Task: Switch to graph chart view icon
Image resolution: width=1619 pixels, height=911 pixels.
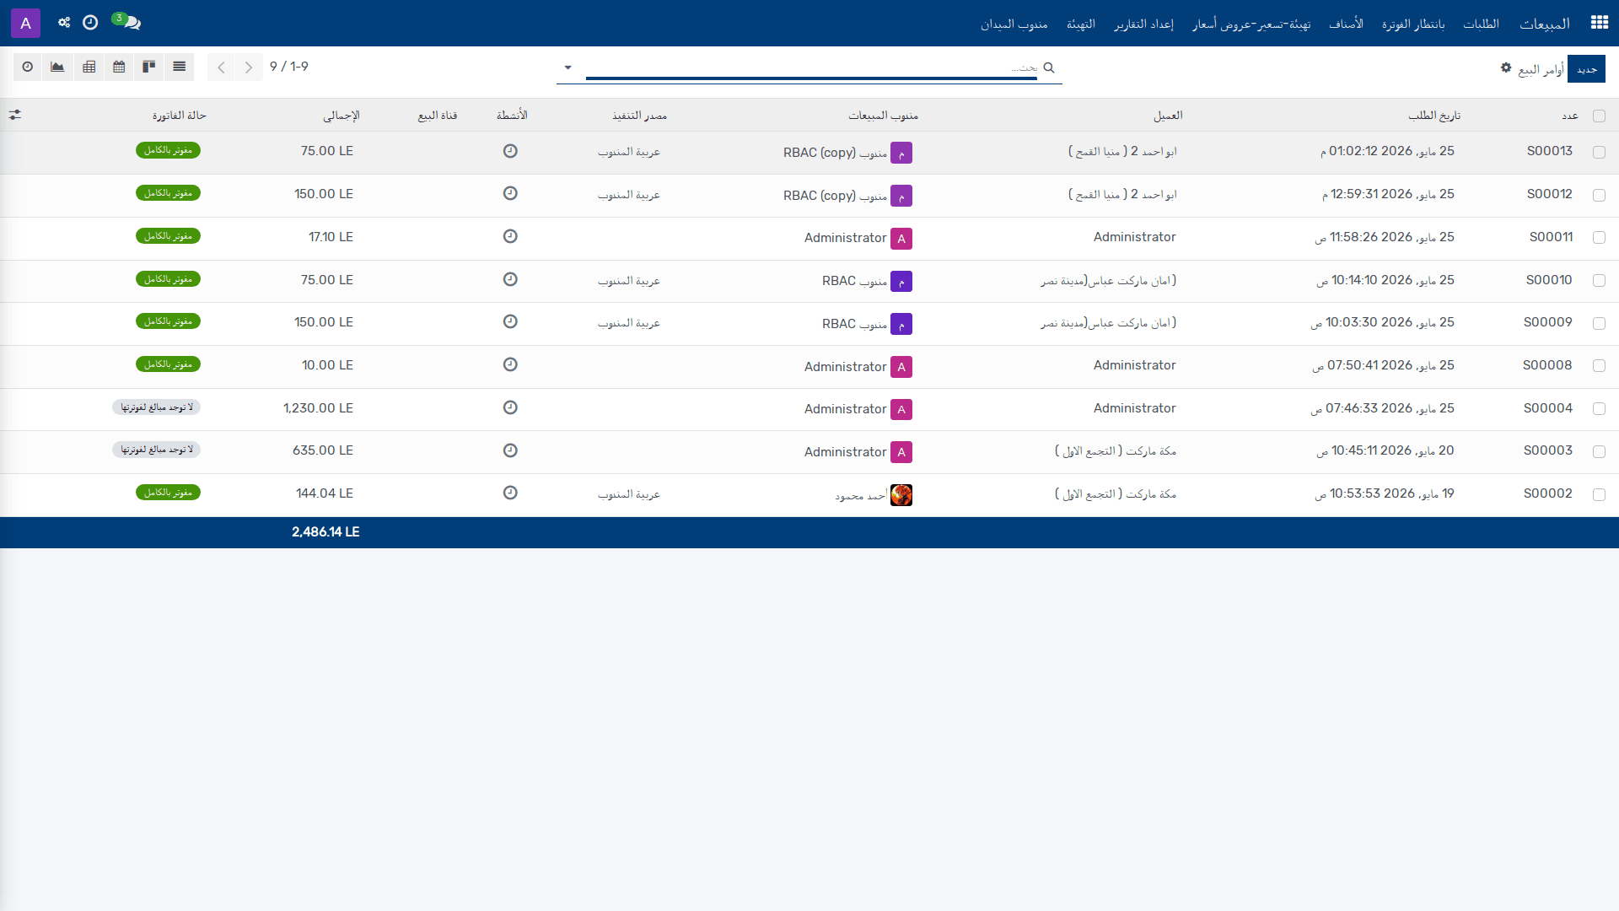Action: point(57,67)
